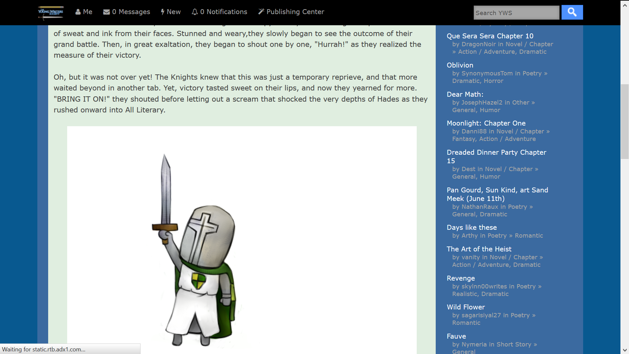Open Realistic genre under Revenge
629x354 pixels.
pyautogui.click(x=465, y=294)
